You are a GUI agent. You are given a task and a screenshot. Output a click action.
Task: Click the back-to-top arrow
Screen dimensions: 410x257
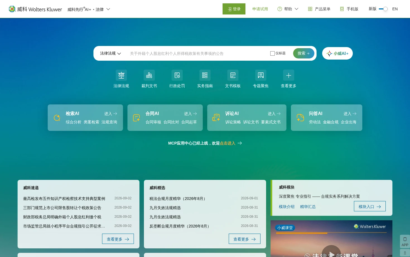click(x=405, y=253)
